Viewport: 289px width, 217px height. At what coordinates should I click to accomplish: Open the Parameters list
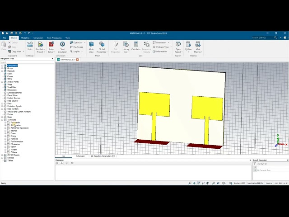point(159,42)
